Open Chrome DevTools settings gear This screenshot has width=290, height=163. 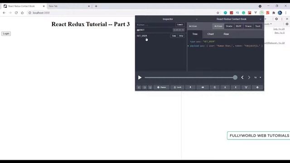coord(276,19)
